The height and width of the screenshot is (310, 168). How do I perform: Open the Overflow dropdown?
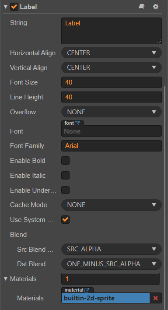pos(112,112)
